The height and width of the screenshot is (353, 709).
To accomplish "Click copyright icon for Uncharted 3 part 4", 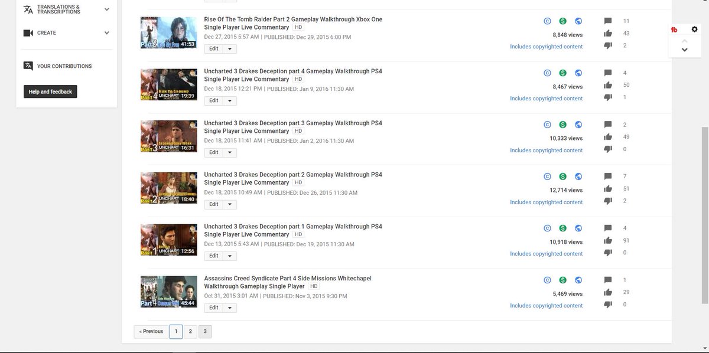I will pos(548,73).
